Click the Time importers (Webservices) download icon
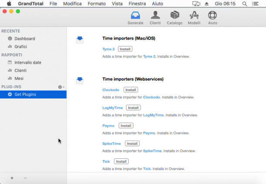Image resolution: width=266 pixels, height=184 pixels. click(x=80, y=81)
